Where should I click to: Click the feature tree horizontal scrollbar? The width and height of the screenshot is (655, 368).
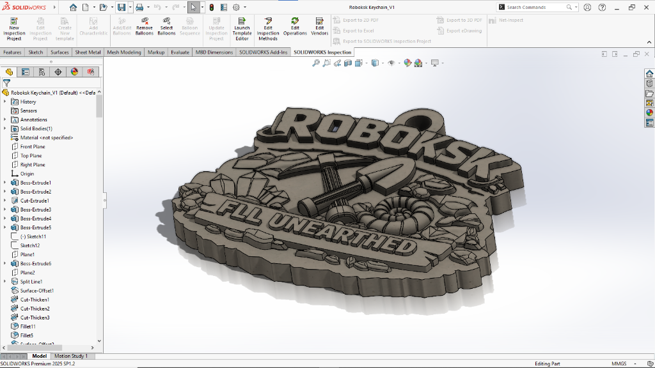tap(35, 347)
